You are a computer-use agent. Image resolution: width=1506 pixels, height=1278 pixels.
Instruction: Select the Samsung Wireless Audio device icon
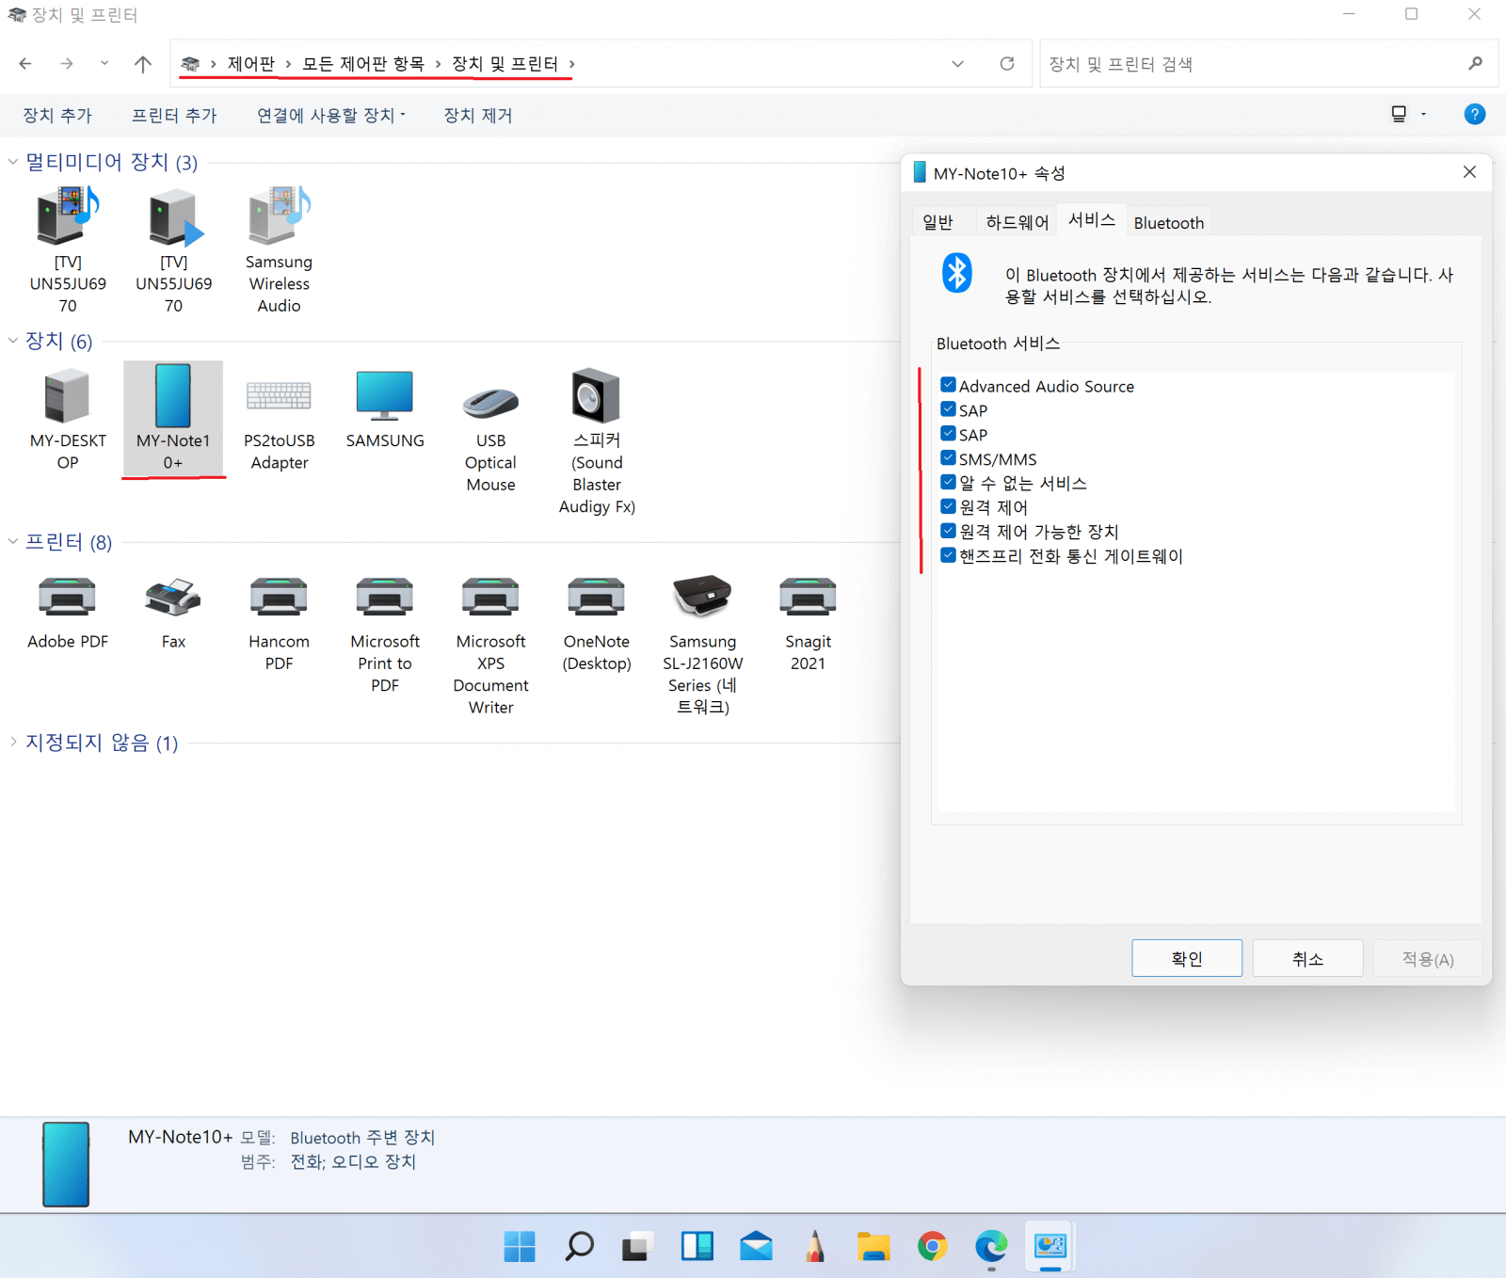click(280, 216)
